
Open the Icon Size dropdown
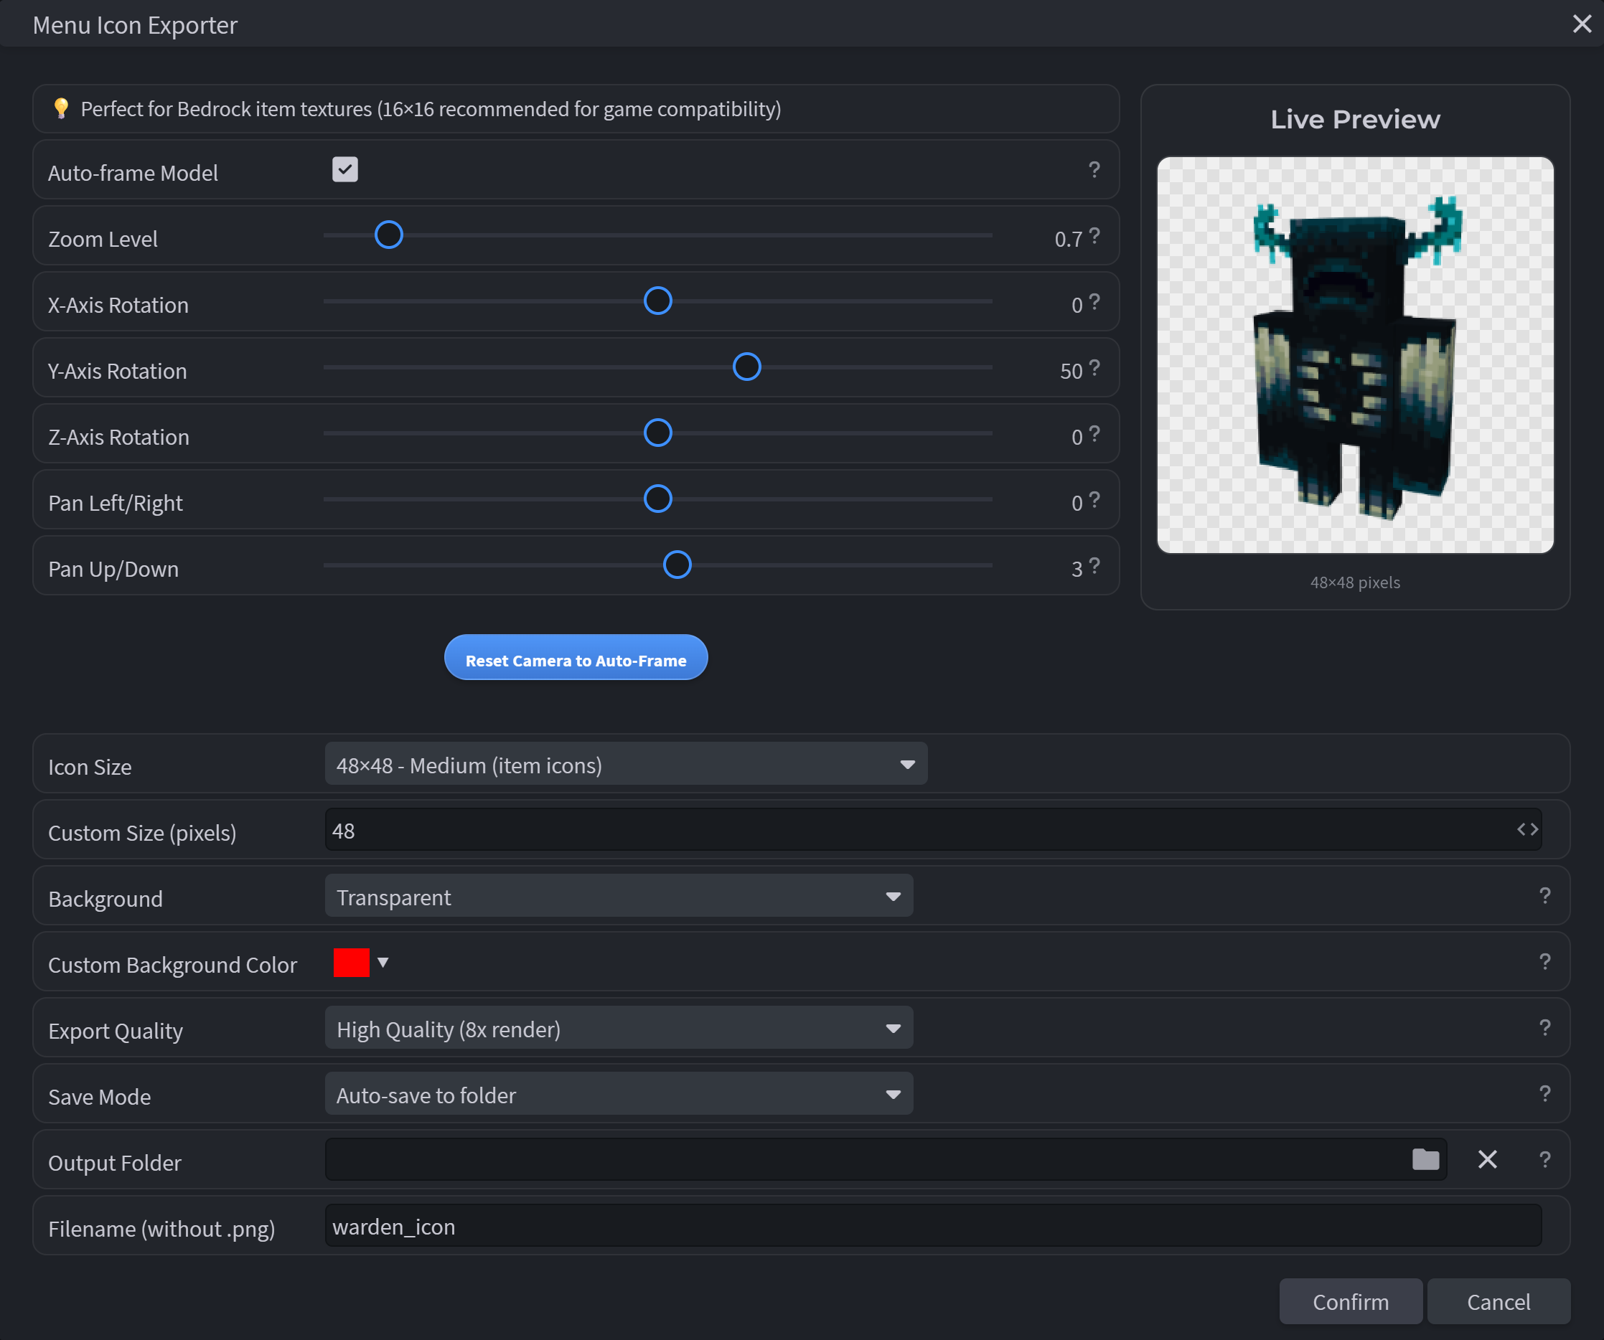tap(627, 763)
